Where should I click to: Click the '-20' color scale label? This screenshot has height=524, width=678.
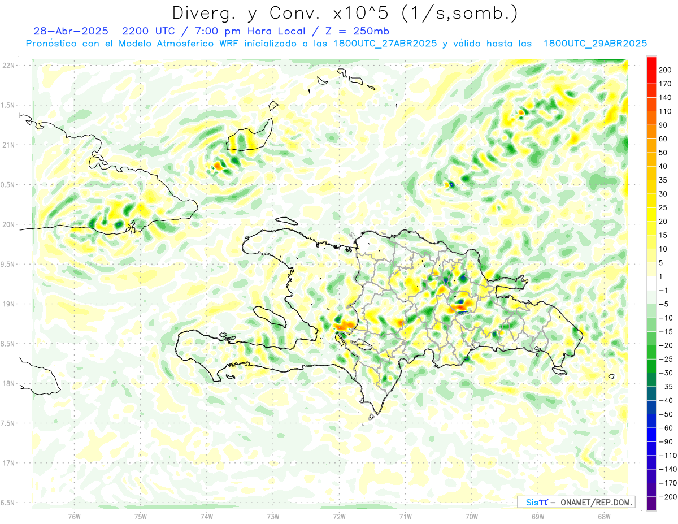click(x=666, y=345)
